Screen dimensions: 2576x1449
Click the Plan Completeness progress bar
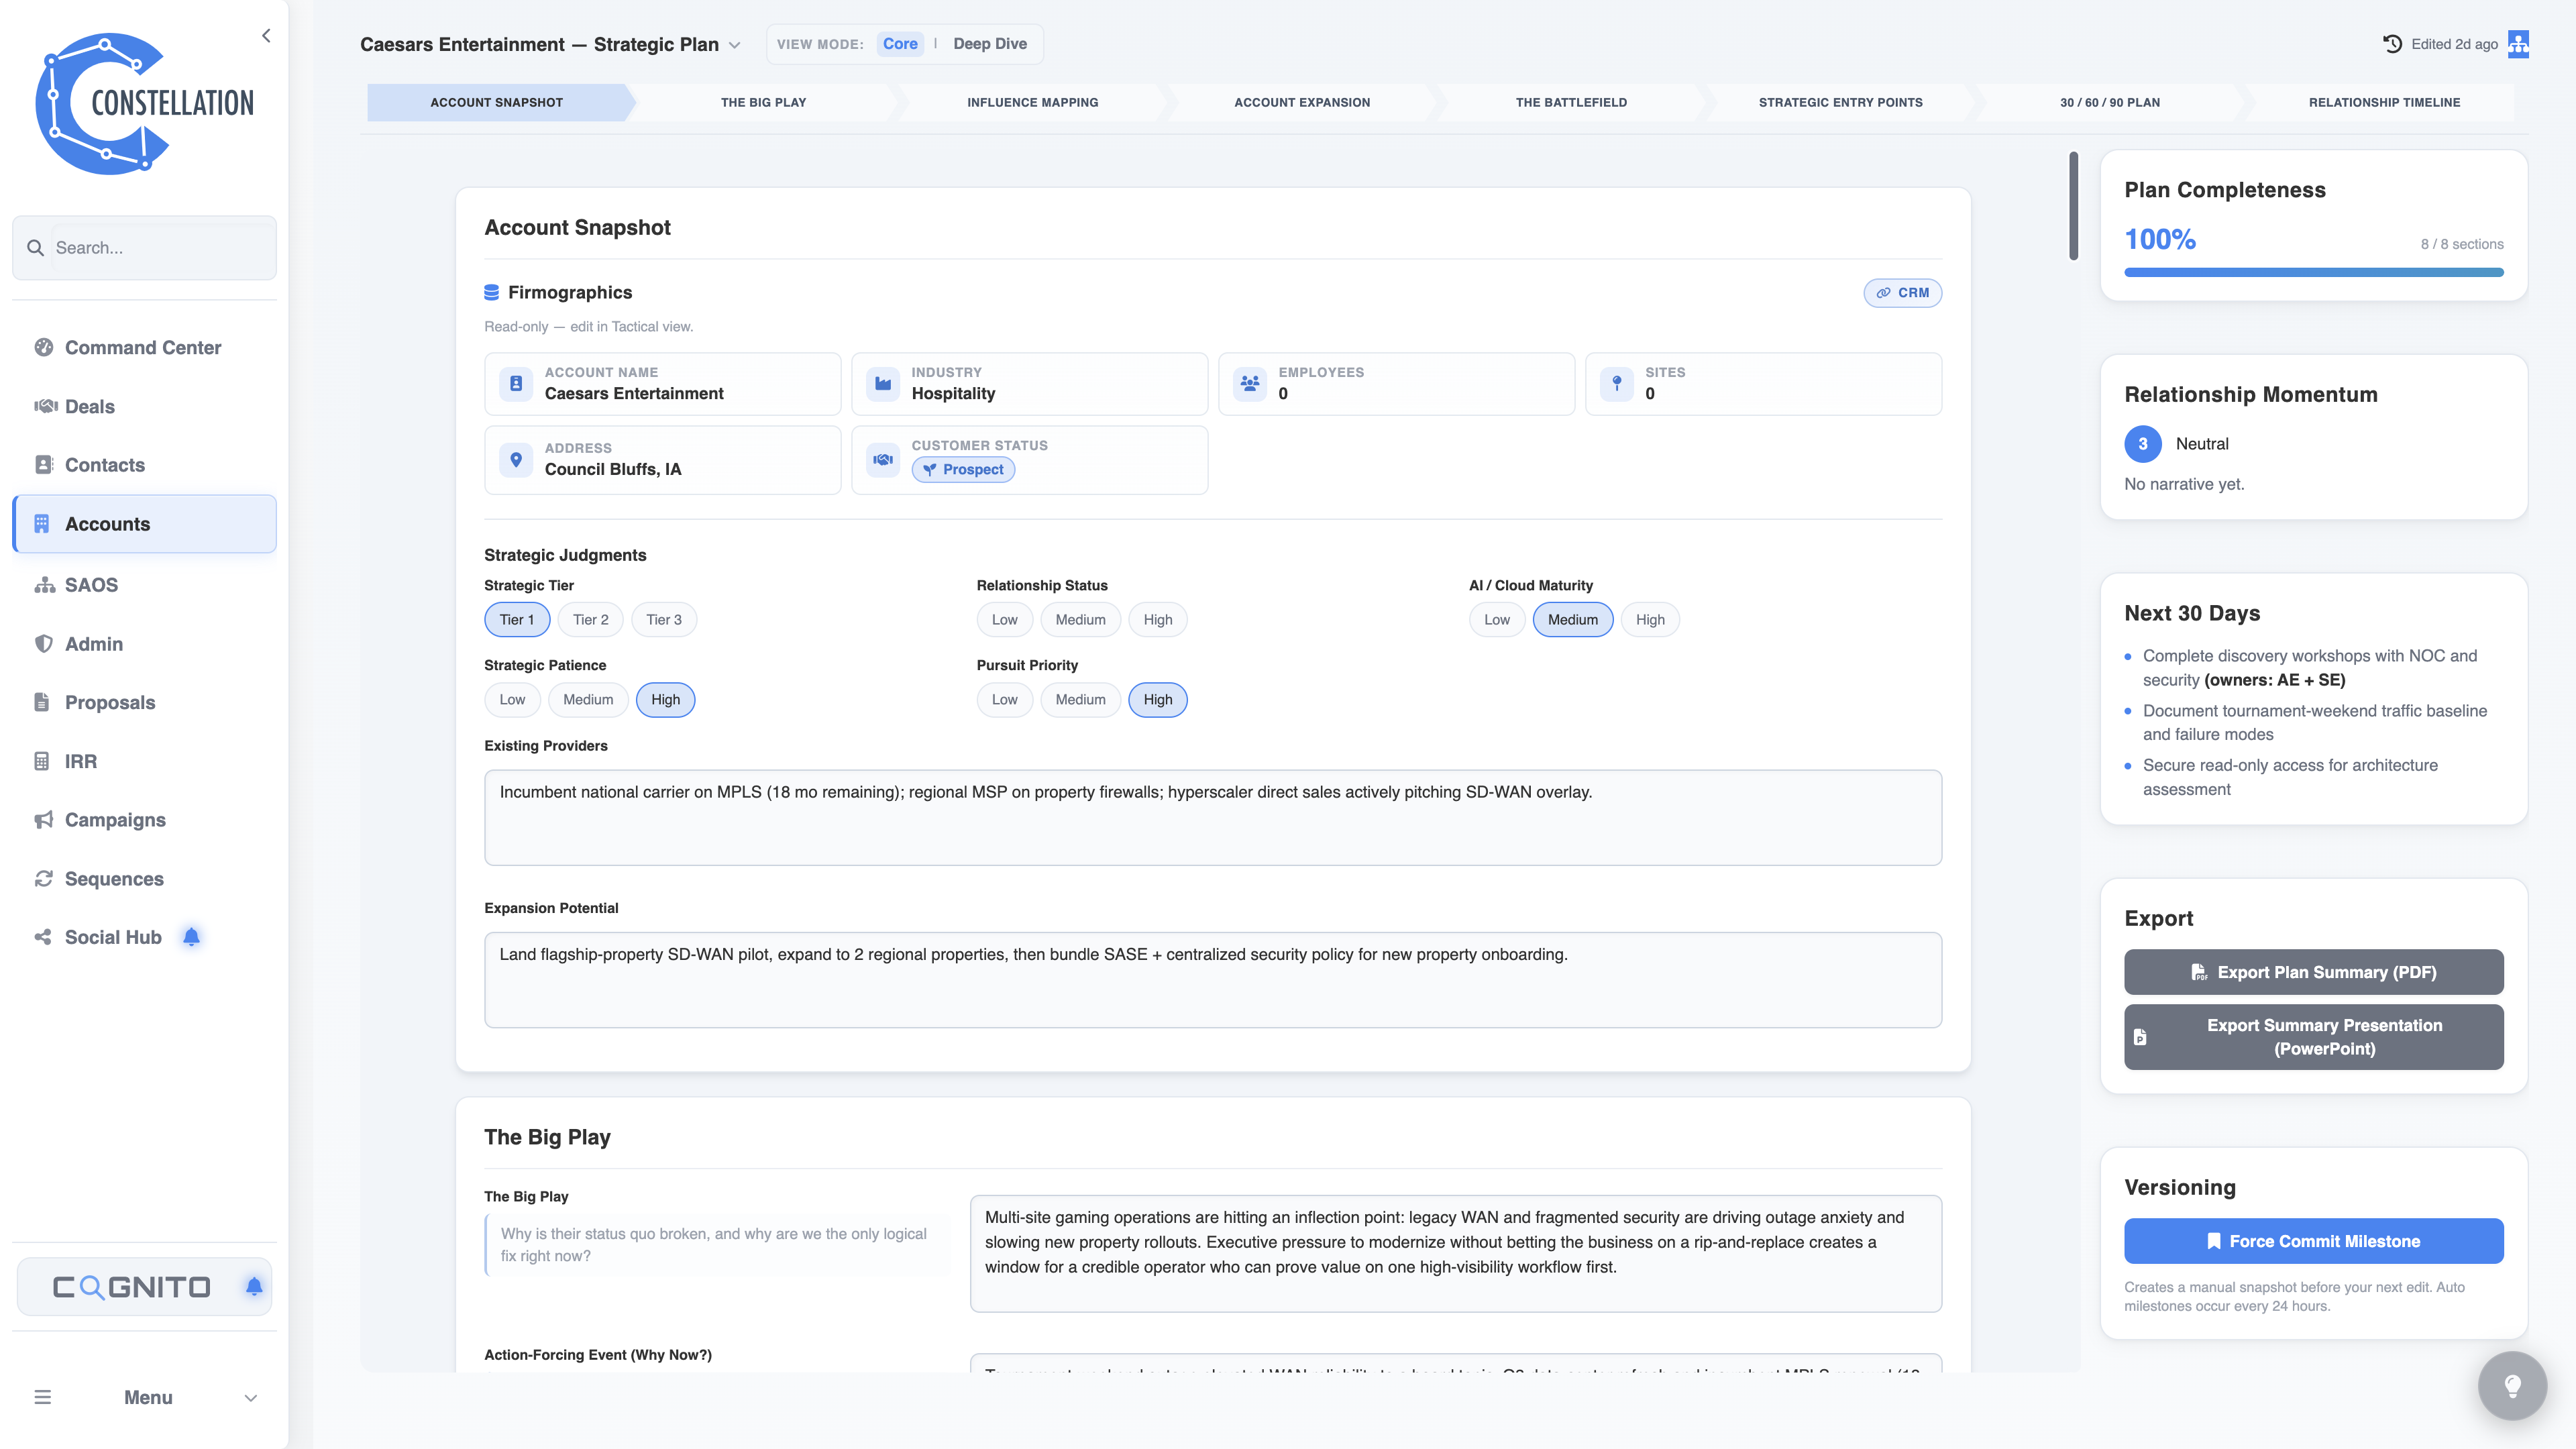coord(2313,272)
